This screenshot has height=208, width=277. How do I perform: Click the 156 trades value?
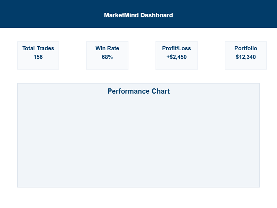[38, 57]
